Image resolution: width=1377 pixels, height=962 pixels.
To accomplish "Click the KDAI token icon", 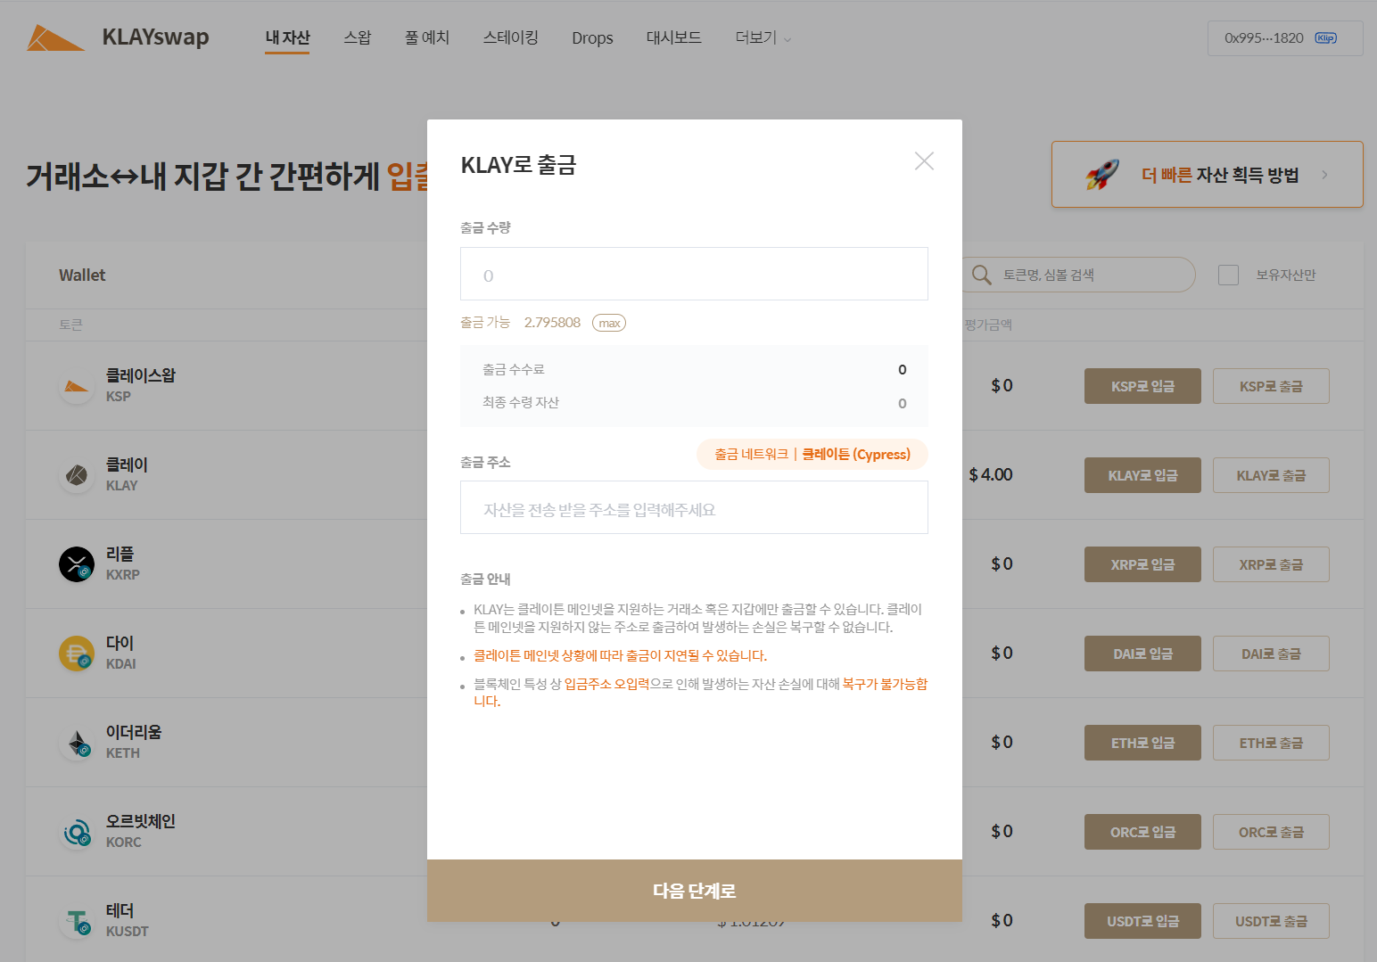I will click(77, 654).
